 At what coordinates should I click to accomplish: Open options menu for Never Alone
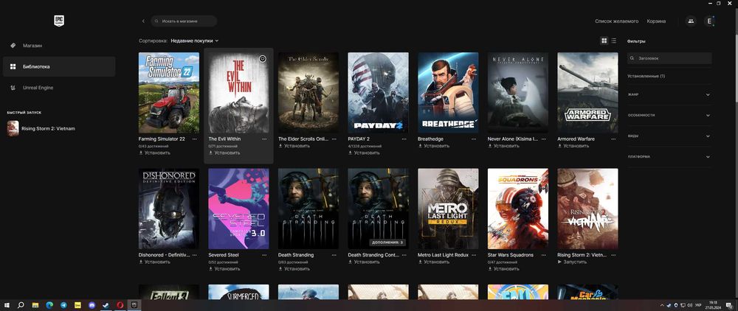coord(543,139)
